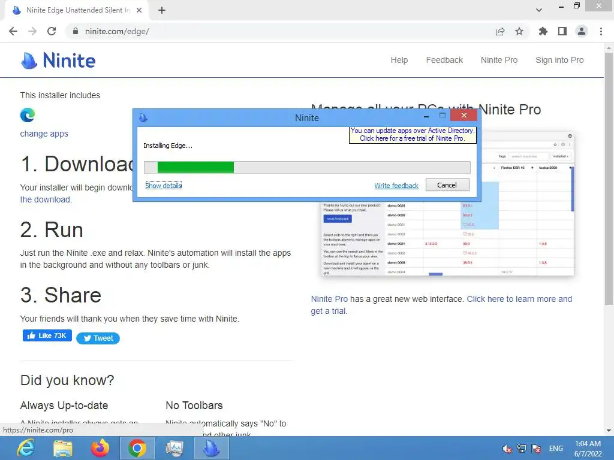Click the browser forward arrow
The height and width of the screenshot is (460, 614).
tap(32, 31)
